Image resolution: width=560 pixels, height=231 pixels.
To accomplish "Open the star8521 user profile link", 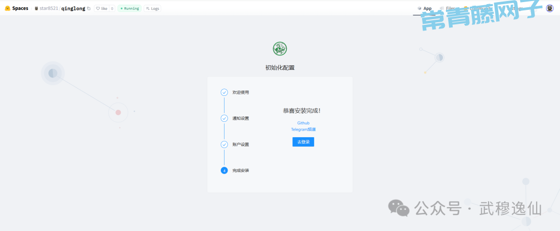I will click(49, 8).
